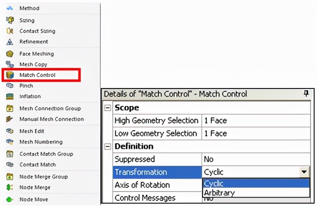Collapse the Definition section
This screenshot has width=317, height=206.
107,147
